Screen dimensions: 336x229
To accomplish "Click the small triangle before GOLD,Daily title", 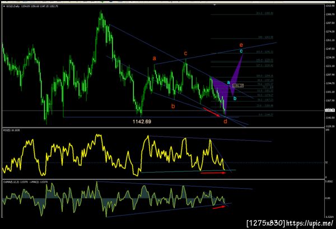I will [x=4, y=6].
